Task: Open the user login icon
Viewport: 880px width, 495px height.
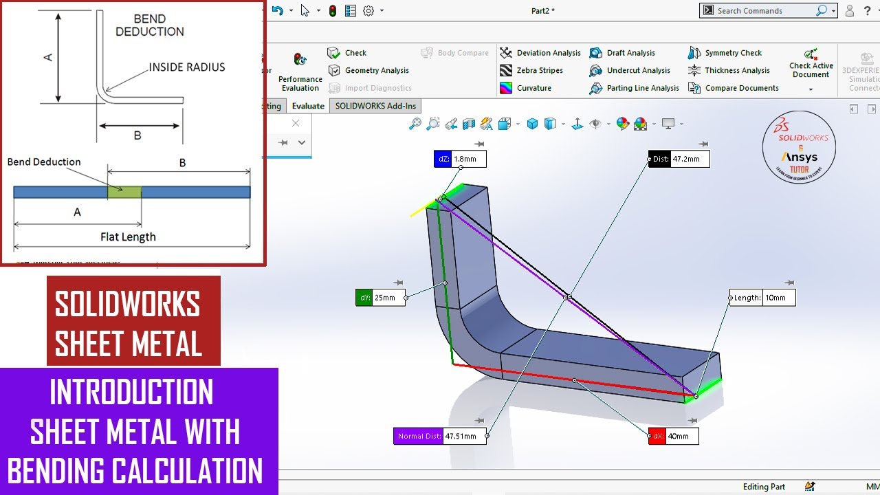Action: [850, 10]
